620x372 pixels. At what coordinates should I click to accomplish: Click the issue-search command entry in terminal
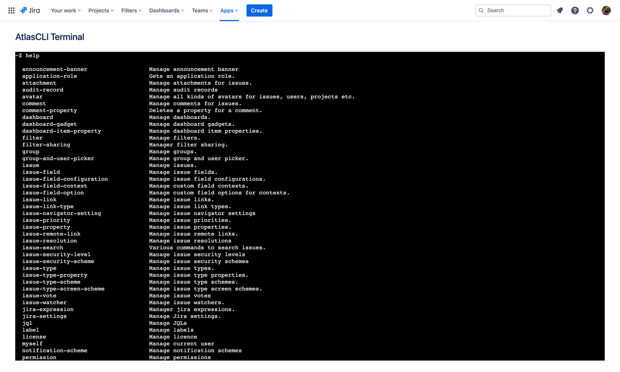pos(43,247)
